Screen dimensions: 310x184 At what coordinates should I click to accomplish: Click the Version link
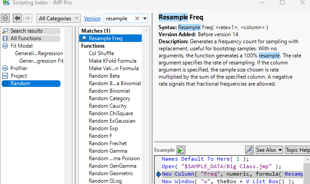point(92,19)
